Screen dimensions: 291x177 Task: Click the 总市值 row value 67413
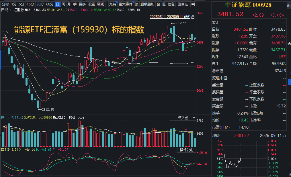(x=280, y=71)
